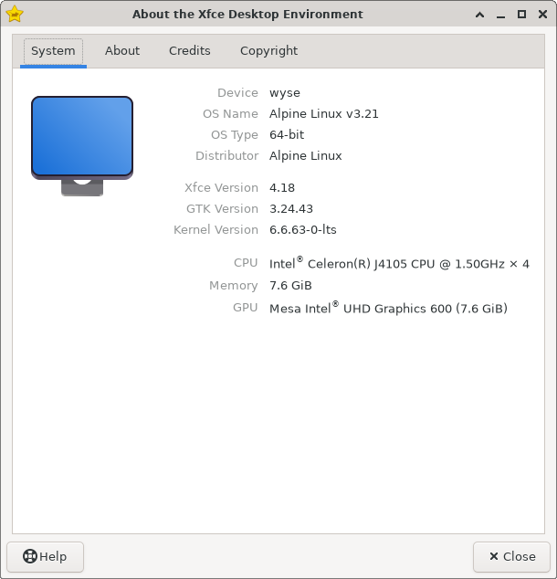Click the 'Device' label
Viewport: 557px width, 579px height.
237,92
